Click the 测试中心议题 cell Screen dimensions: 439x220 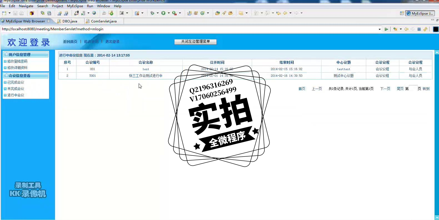point(343,76)
